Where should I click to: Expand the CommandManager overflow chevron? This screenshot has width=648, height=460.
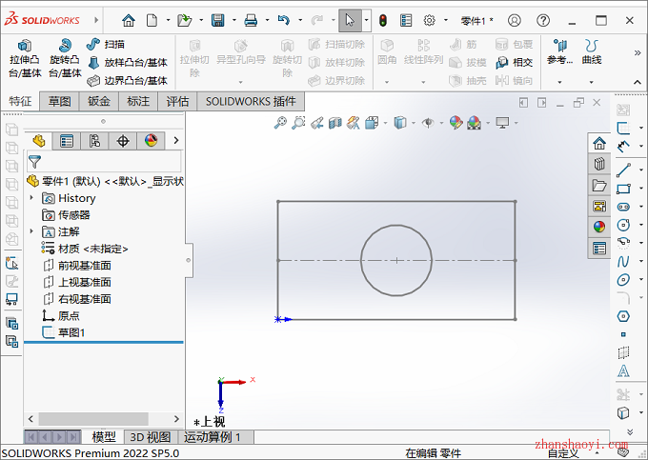638,52
